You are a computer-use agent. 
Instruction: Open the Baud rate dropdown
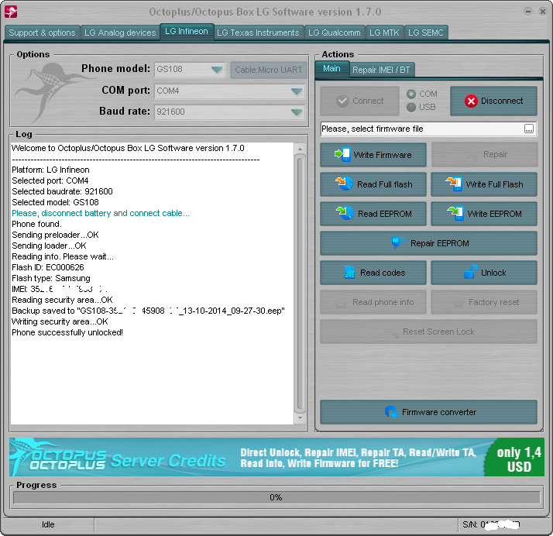coord(296,112)
